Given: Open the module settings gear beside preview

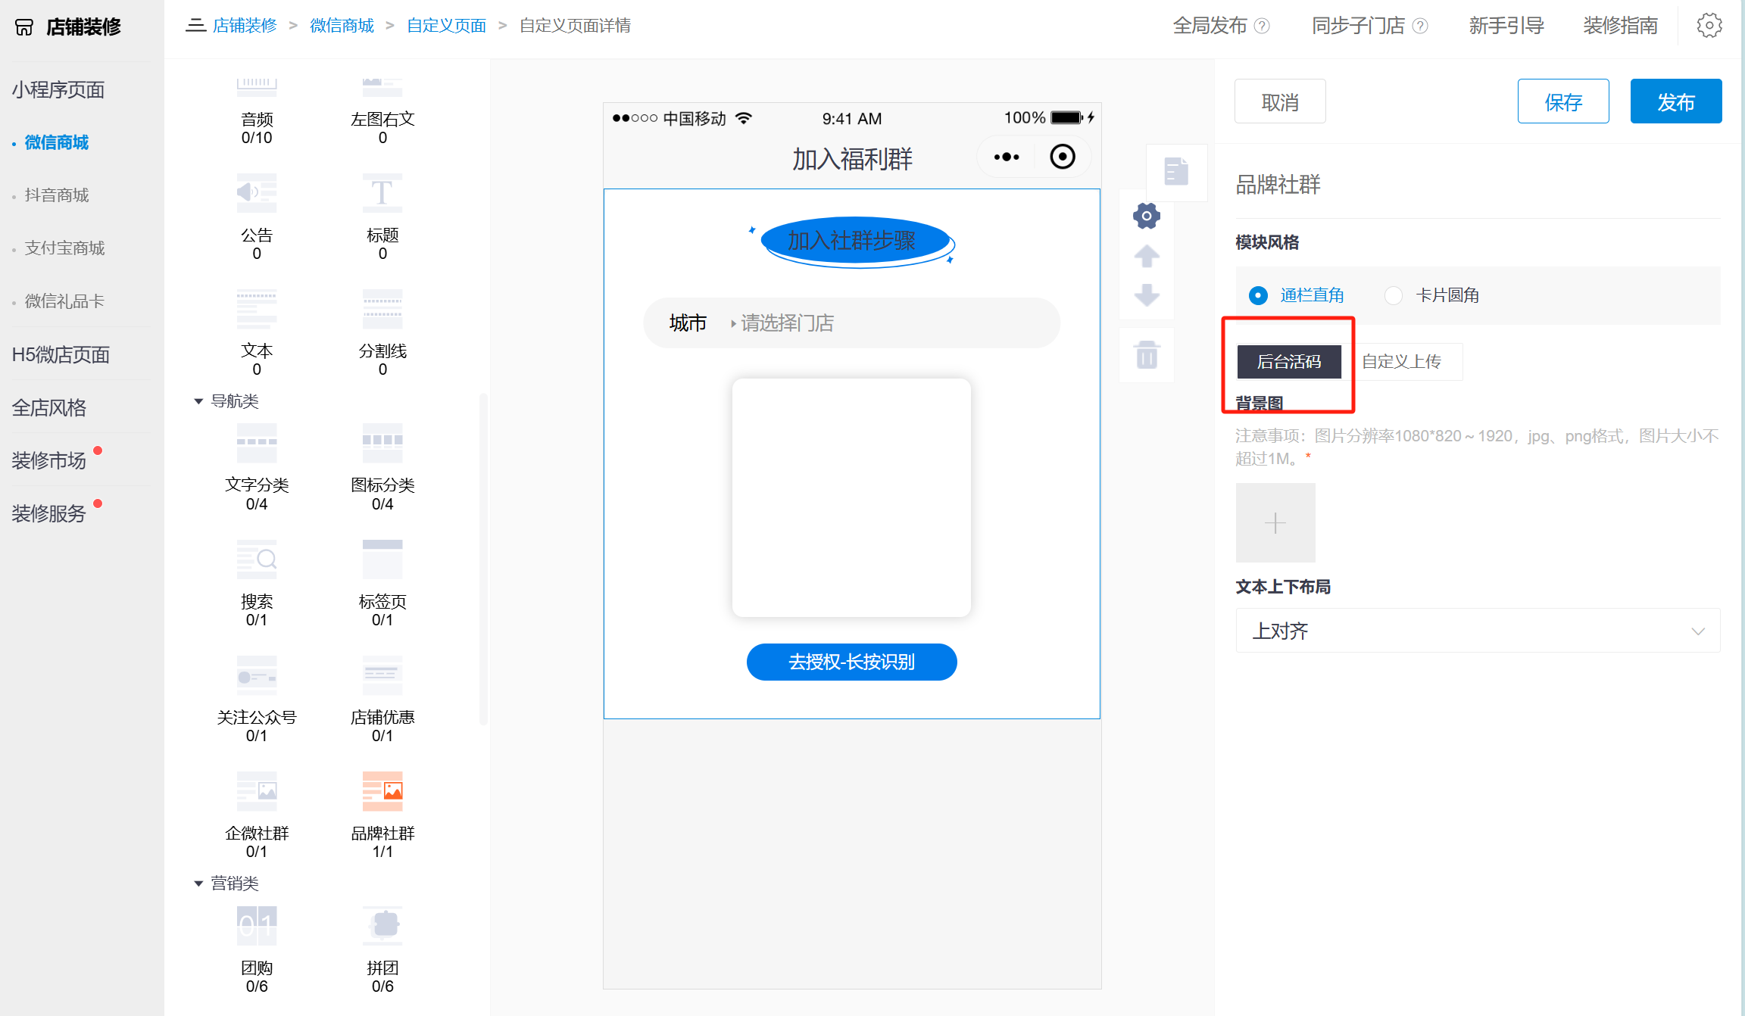Looking at the screenshot, I should (x=1146, y=216).
